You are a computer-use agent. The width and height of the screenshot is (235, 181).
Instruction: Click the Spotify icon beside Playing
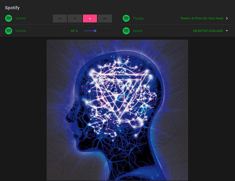126,18
